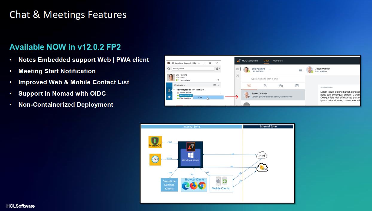Click the Chrome browser icon in the diagram

[x=202, y=186]
